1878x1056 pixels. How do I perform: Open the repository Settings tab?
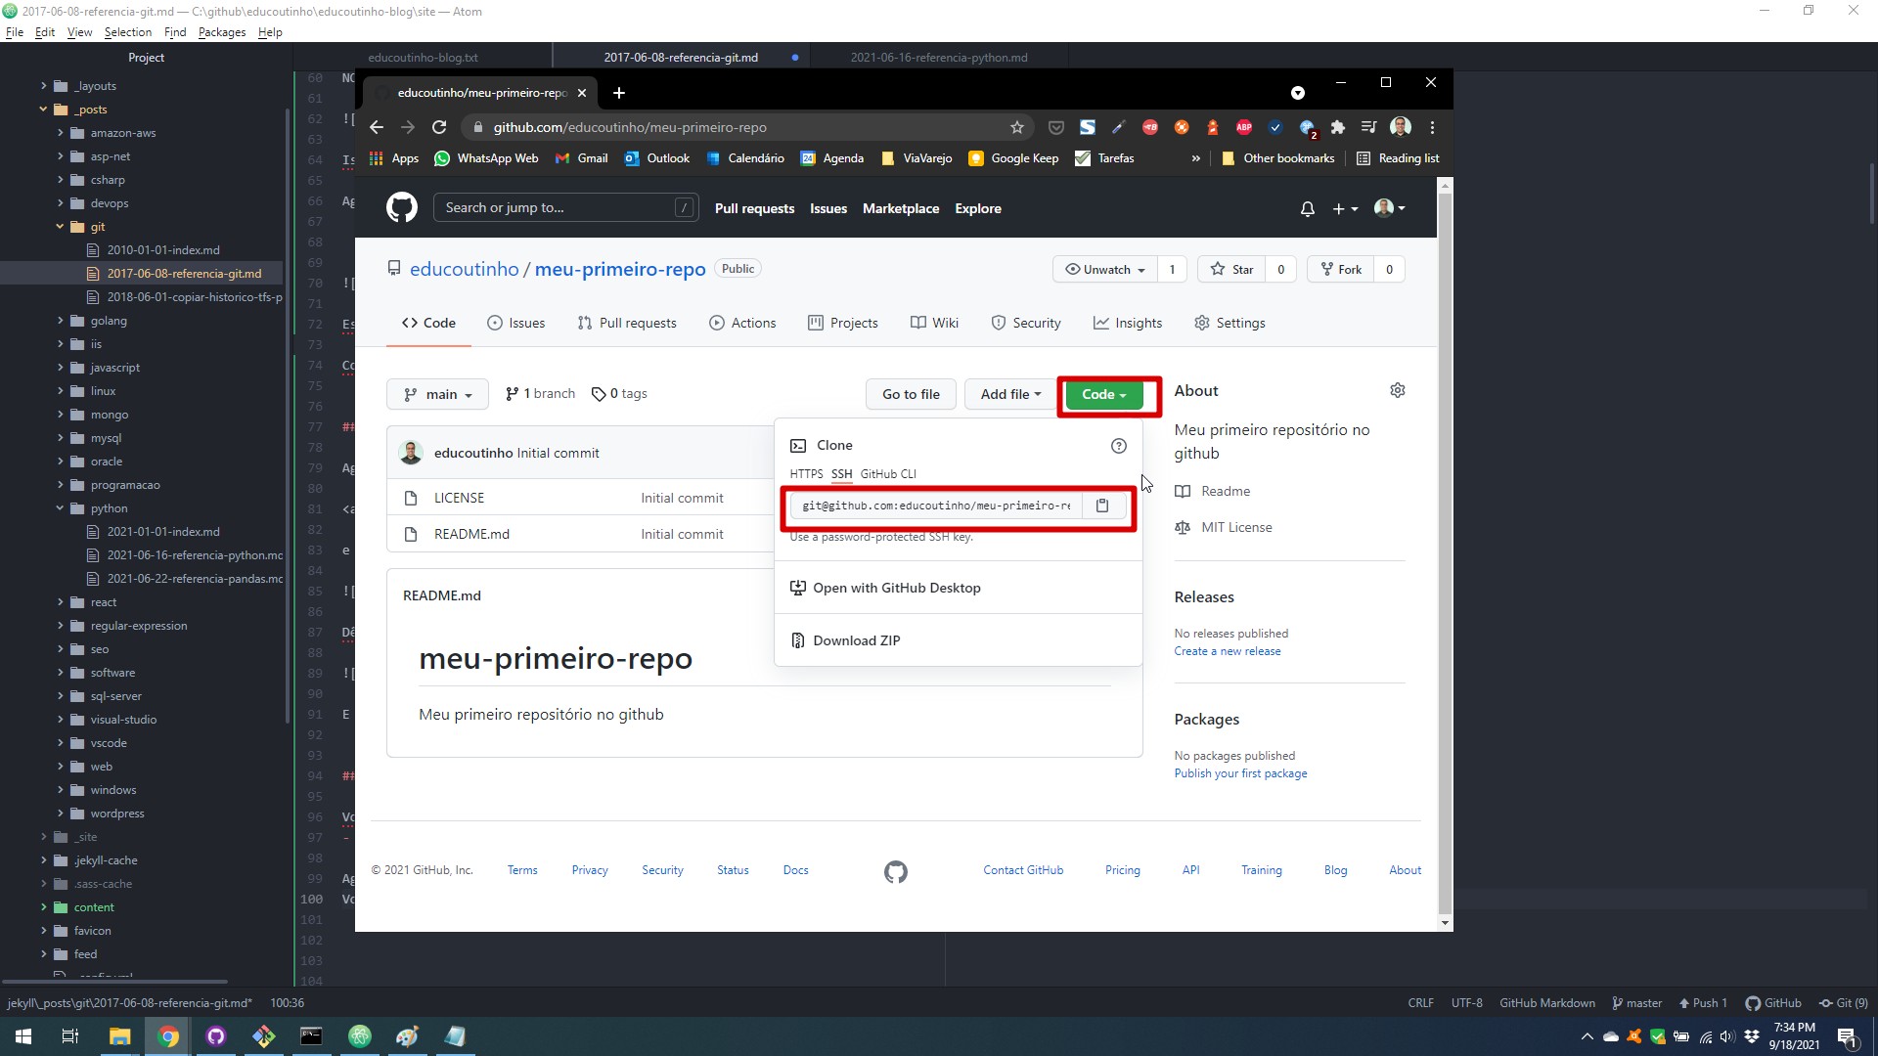point(1230,324)
